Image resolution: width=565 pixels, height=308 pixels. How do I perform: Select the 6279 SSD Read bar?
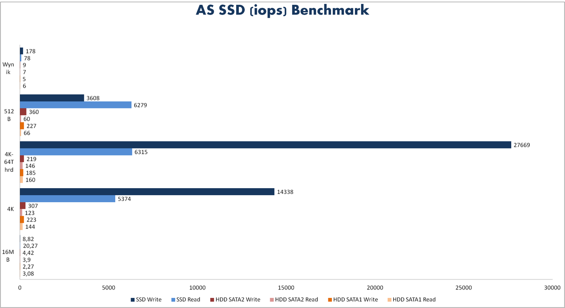pyautogui.click(x=75, y=105)
